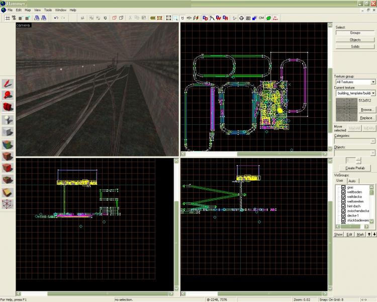This screenshot has height=302, width=377.
Task: Open the Texture group dropdown
Action: point(373,82)
